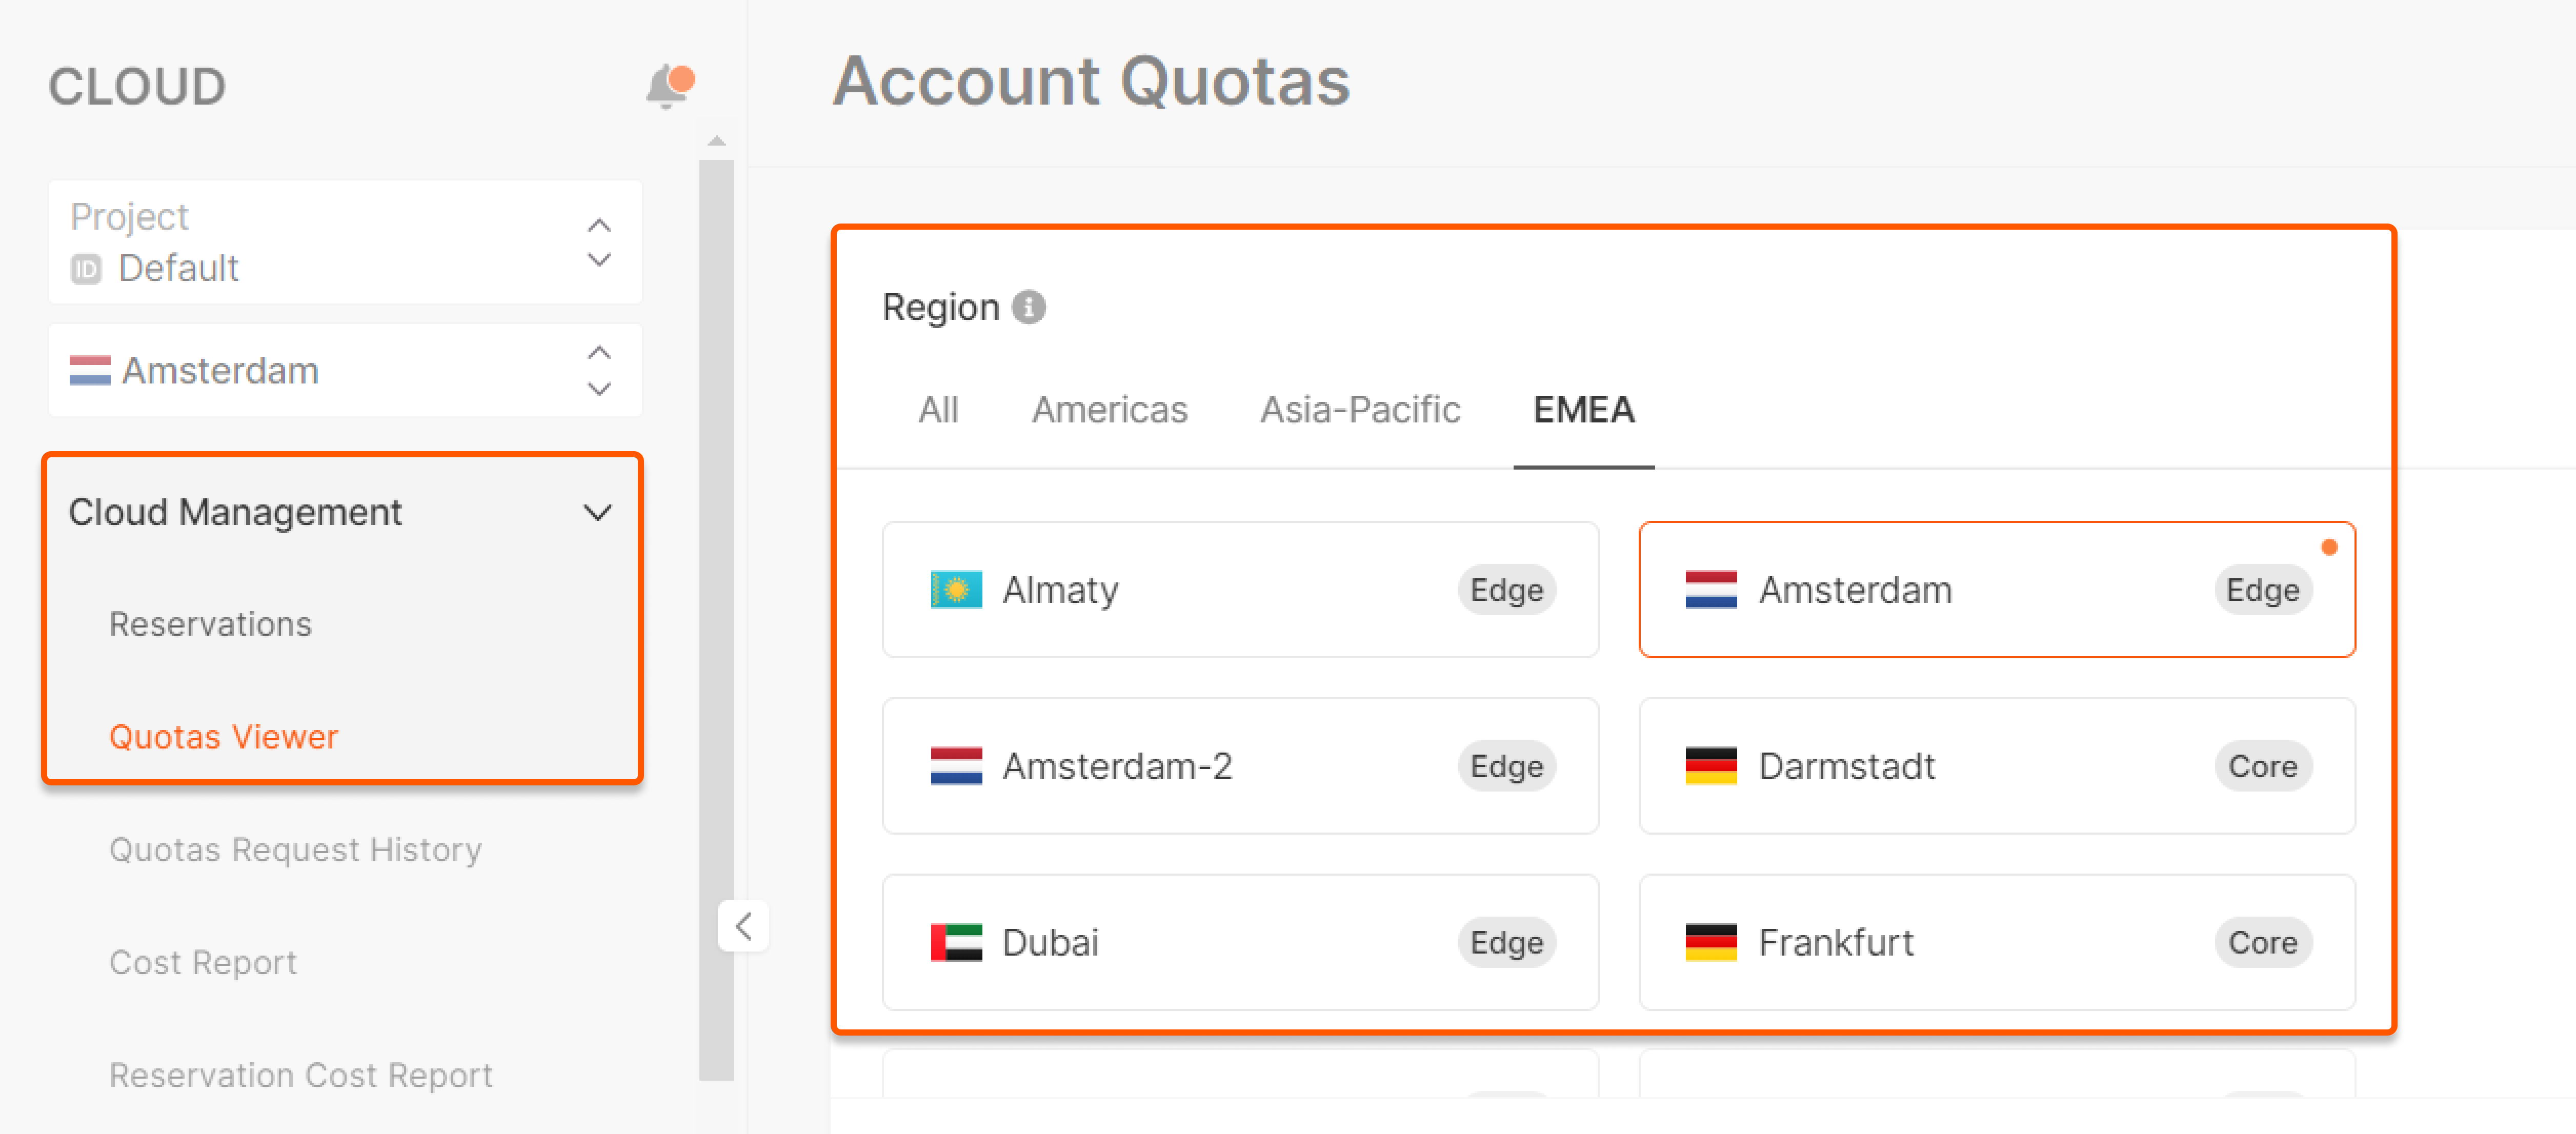Click the Edge badge on Almaty card
This screenshot has height=1134, width=2576.
click(x=1506, y=590)
